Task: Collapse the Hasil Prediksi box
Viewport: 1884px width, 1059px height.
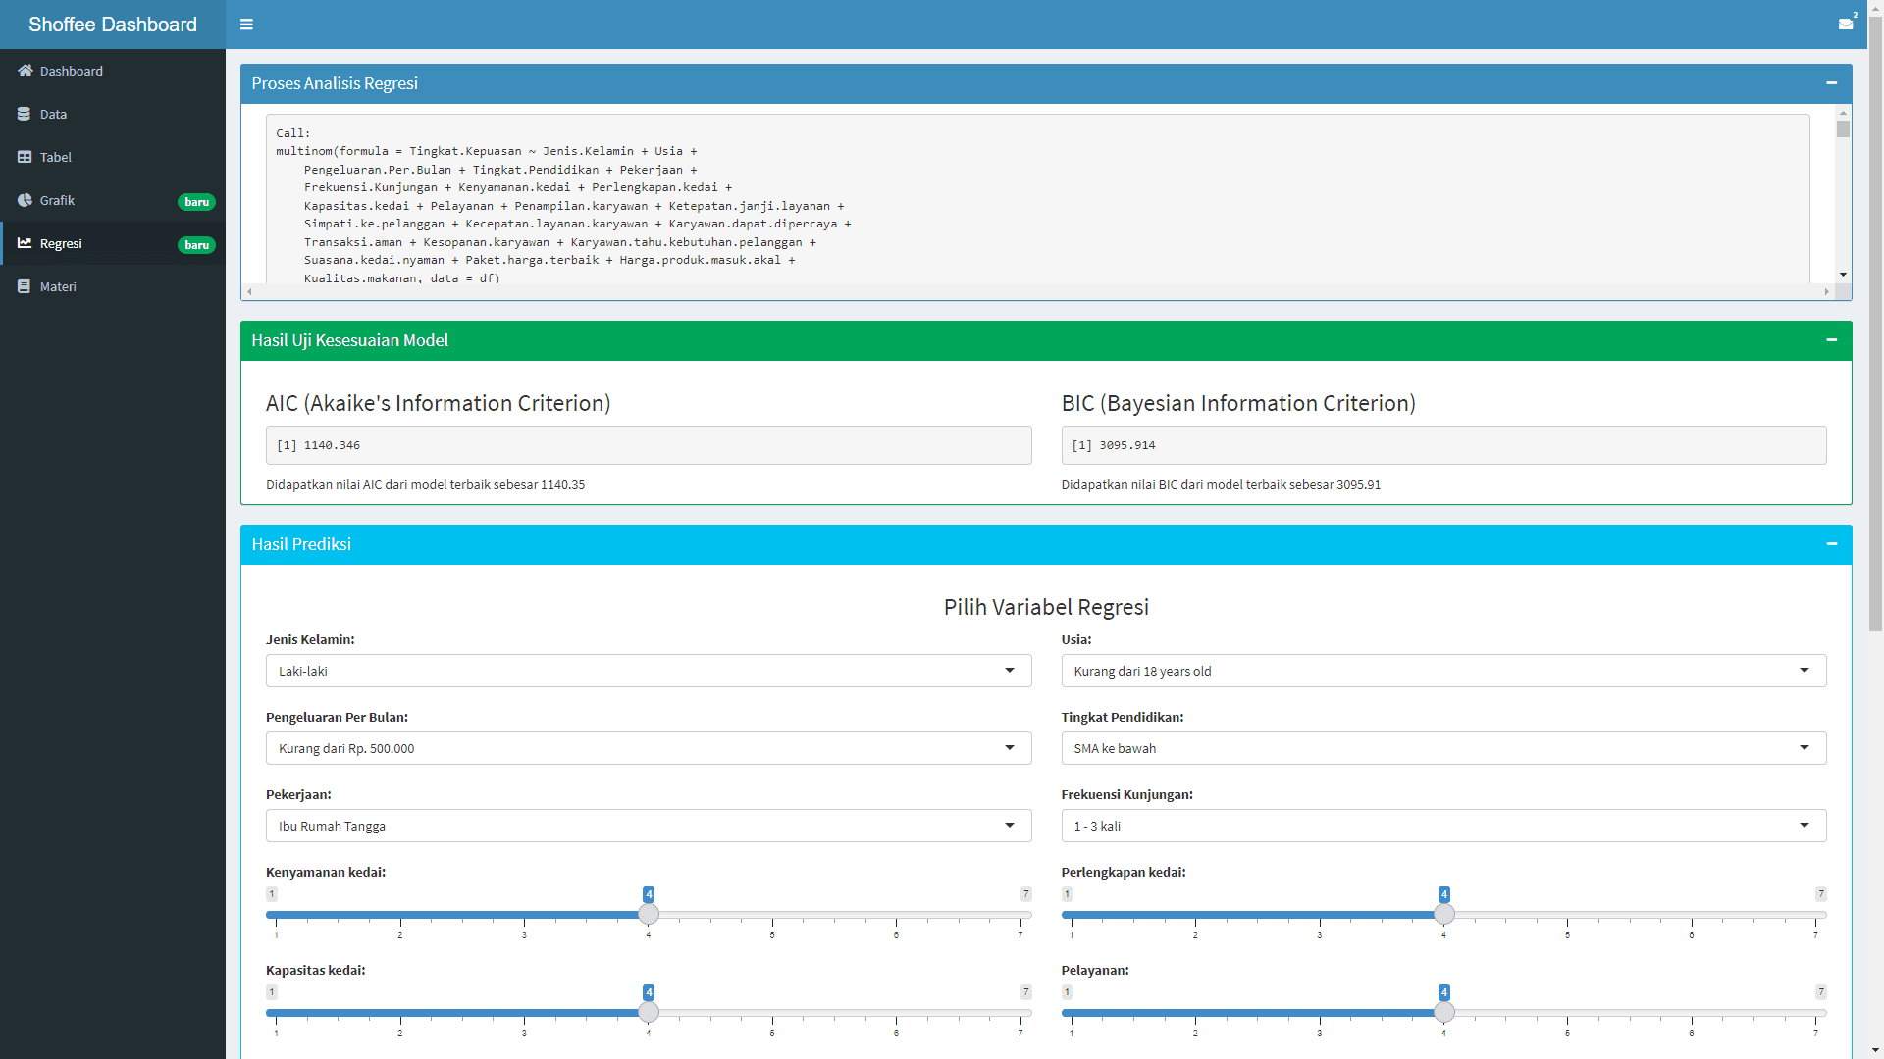Action: pos(1831,544)
